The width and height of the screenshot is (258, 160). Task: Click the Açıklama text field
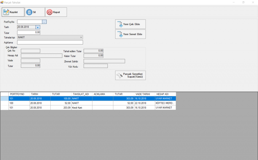point(50,43)
